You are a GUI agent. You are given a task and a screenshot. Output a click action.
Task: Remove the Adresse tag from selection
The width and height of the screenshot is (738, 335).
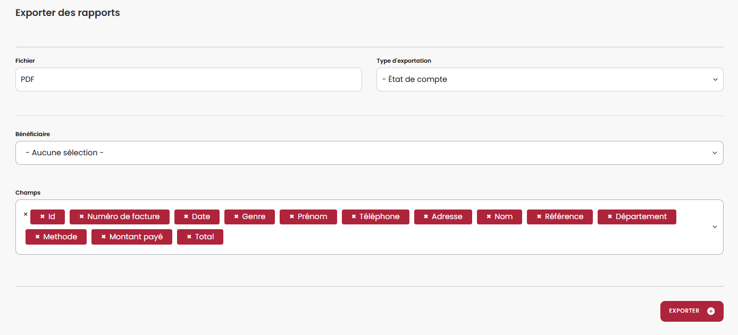coord(426,217)
